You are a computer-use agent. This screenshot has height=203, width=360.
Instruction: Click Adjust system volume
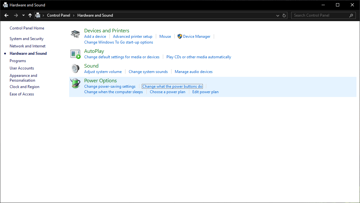[x=103, y=71]
